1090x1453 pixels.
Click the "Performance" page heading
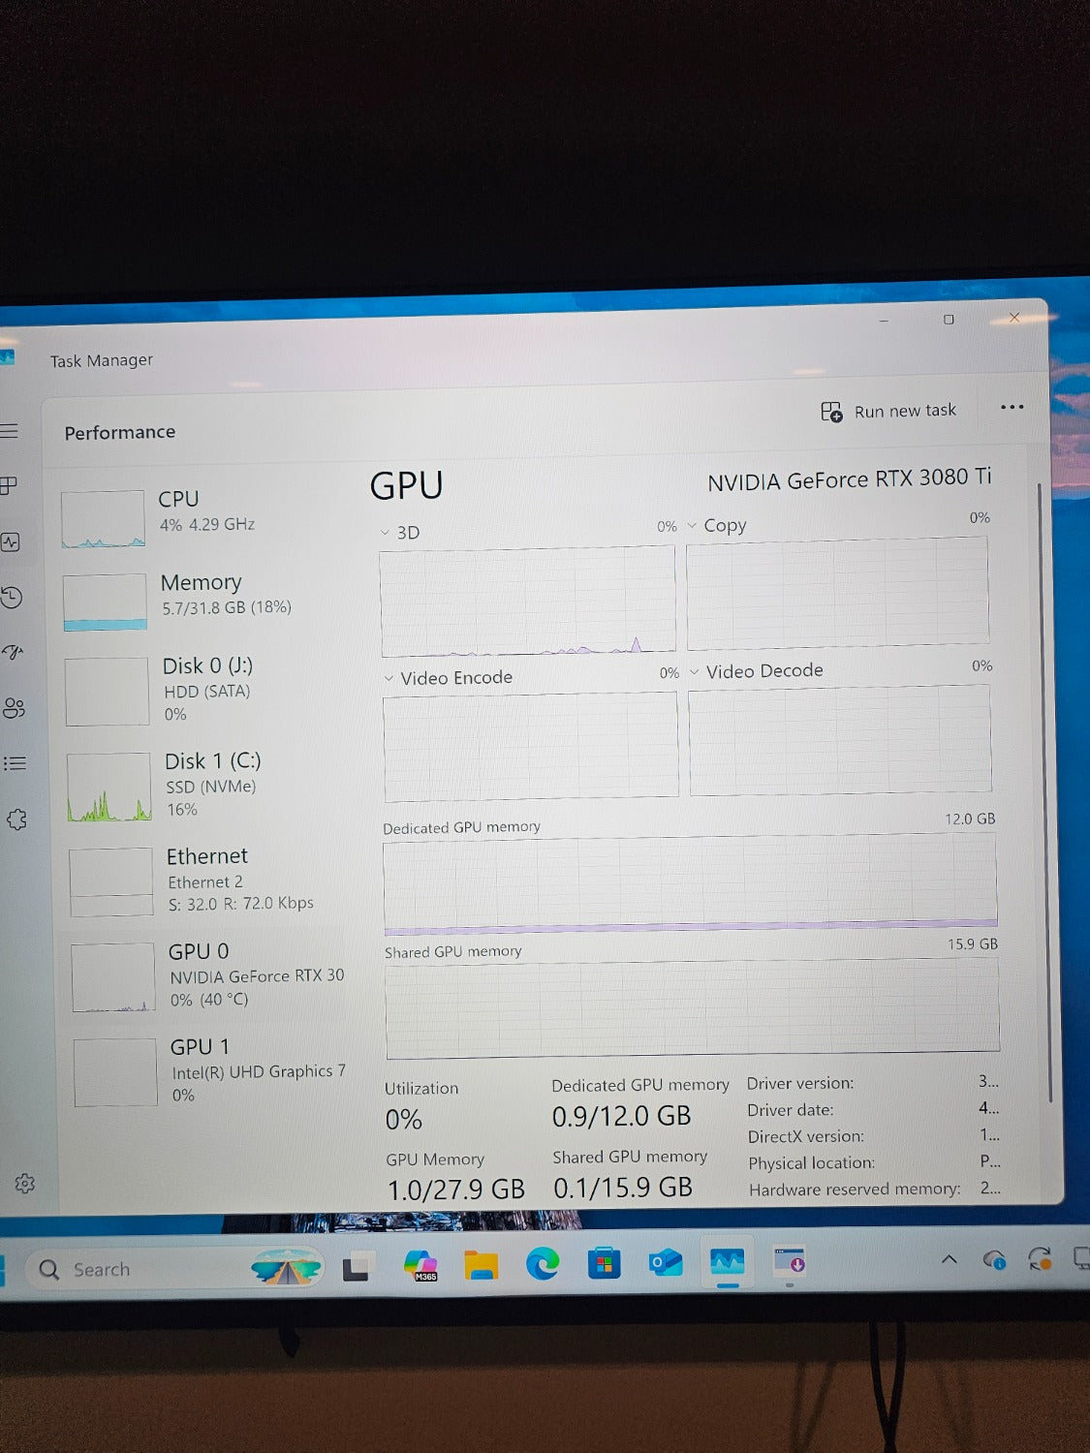120,432
